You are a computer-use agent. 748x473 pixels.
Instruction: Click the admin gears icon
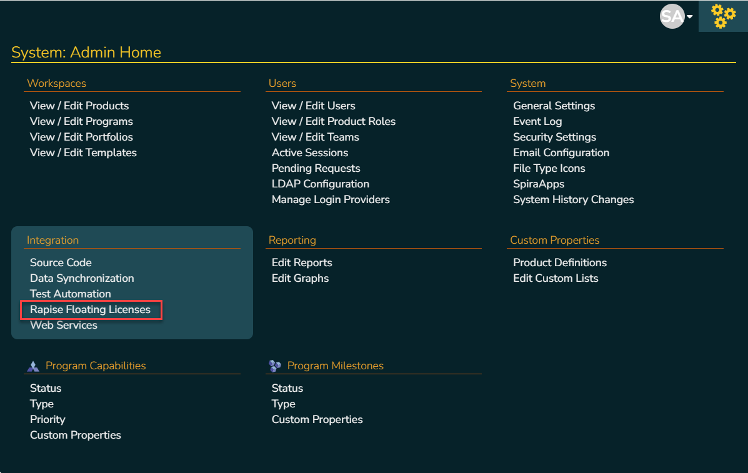tap(723, 16)
